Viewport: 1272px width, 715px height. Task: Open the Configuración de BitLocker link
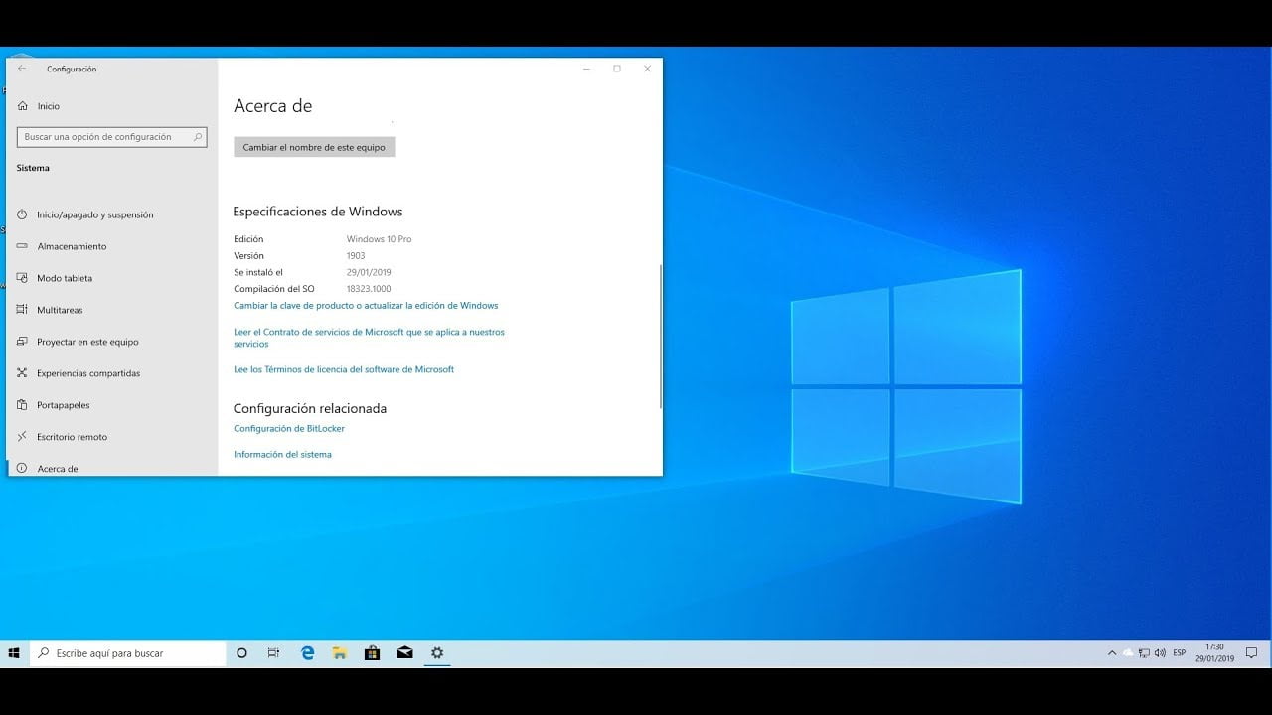(288, 428)
